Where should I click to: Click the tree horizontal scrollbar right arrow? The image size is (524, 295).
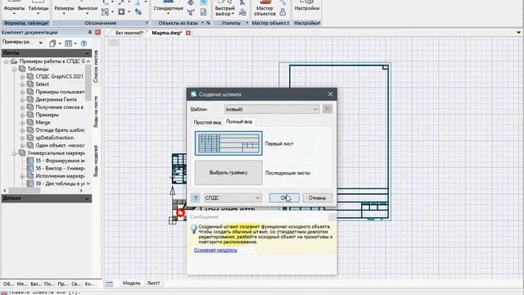pyautogui.click(x=81, y=191)
